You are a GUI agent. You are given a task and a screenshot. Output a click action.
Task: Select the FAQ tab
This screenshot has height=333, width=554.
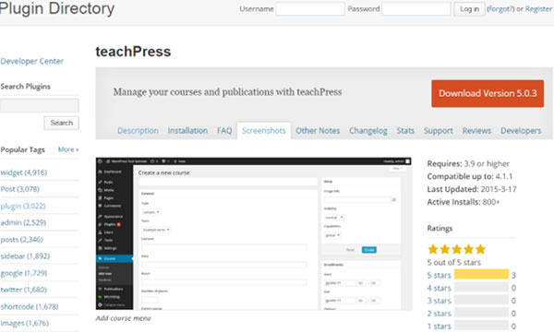click(x=224, y=131)
